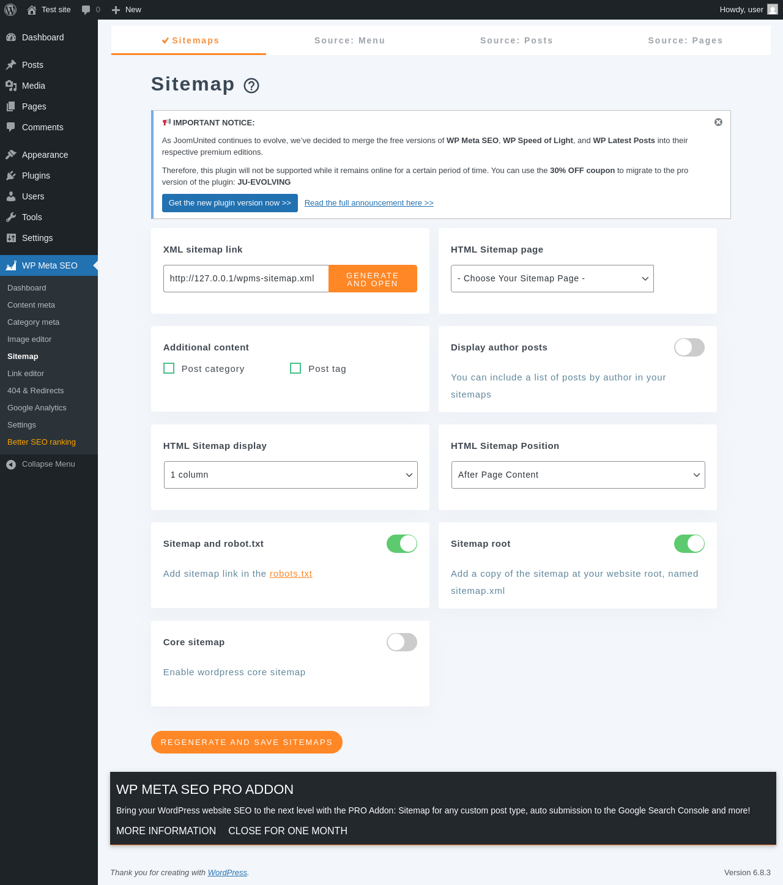This screenshot has height=885, width=783.
Task: Click the Comments bubble icon in sidebar
Action: (11, 127)
